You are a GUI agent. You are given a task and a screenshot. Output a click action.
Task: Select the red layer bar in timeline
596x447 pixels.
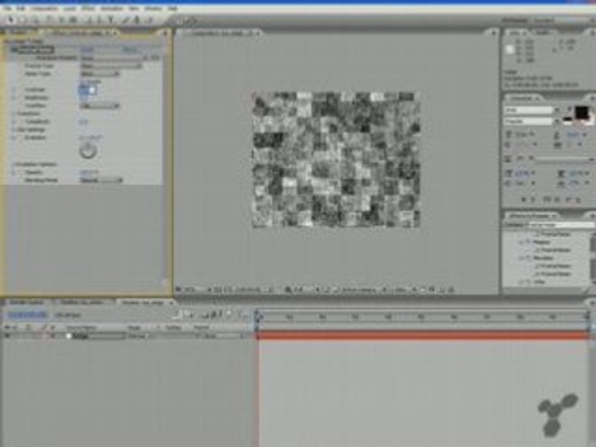click(x=423, y=335)
